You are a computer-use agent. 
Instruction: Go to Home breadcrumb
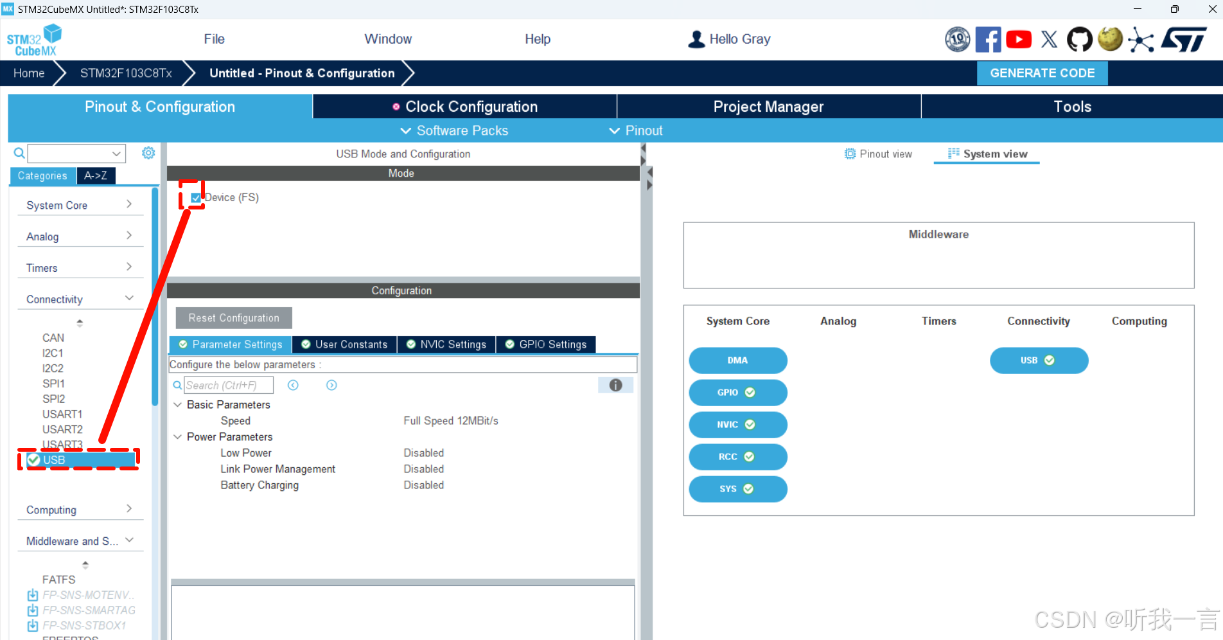tap(29, 73)
